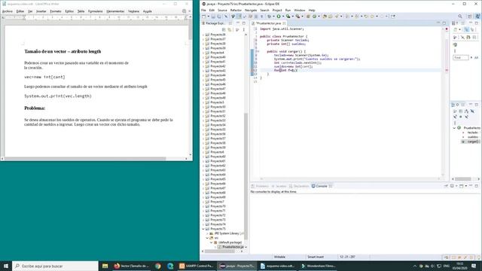Click the New Java Class icon

coord(315,17)
